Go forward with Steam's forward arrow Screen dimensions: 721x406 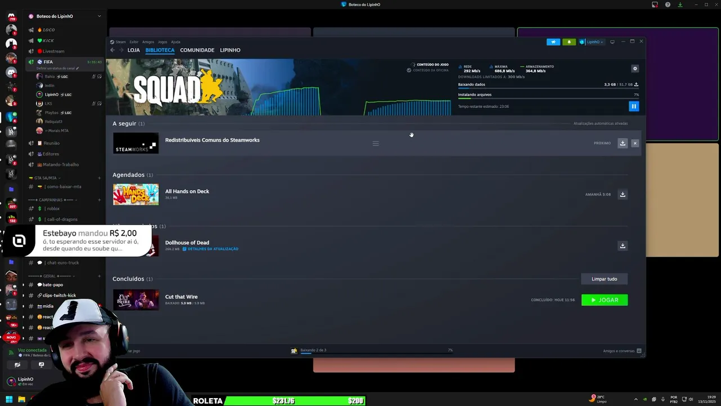pyautogui.click(x=121, y=50)
